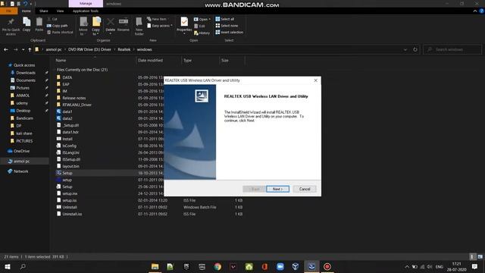This screenshot has height=273, width=485.
Task: Open Zoom from the taskbar
Action: click(x=280, y=266)
